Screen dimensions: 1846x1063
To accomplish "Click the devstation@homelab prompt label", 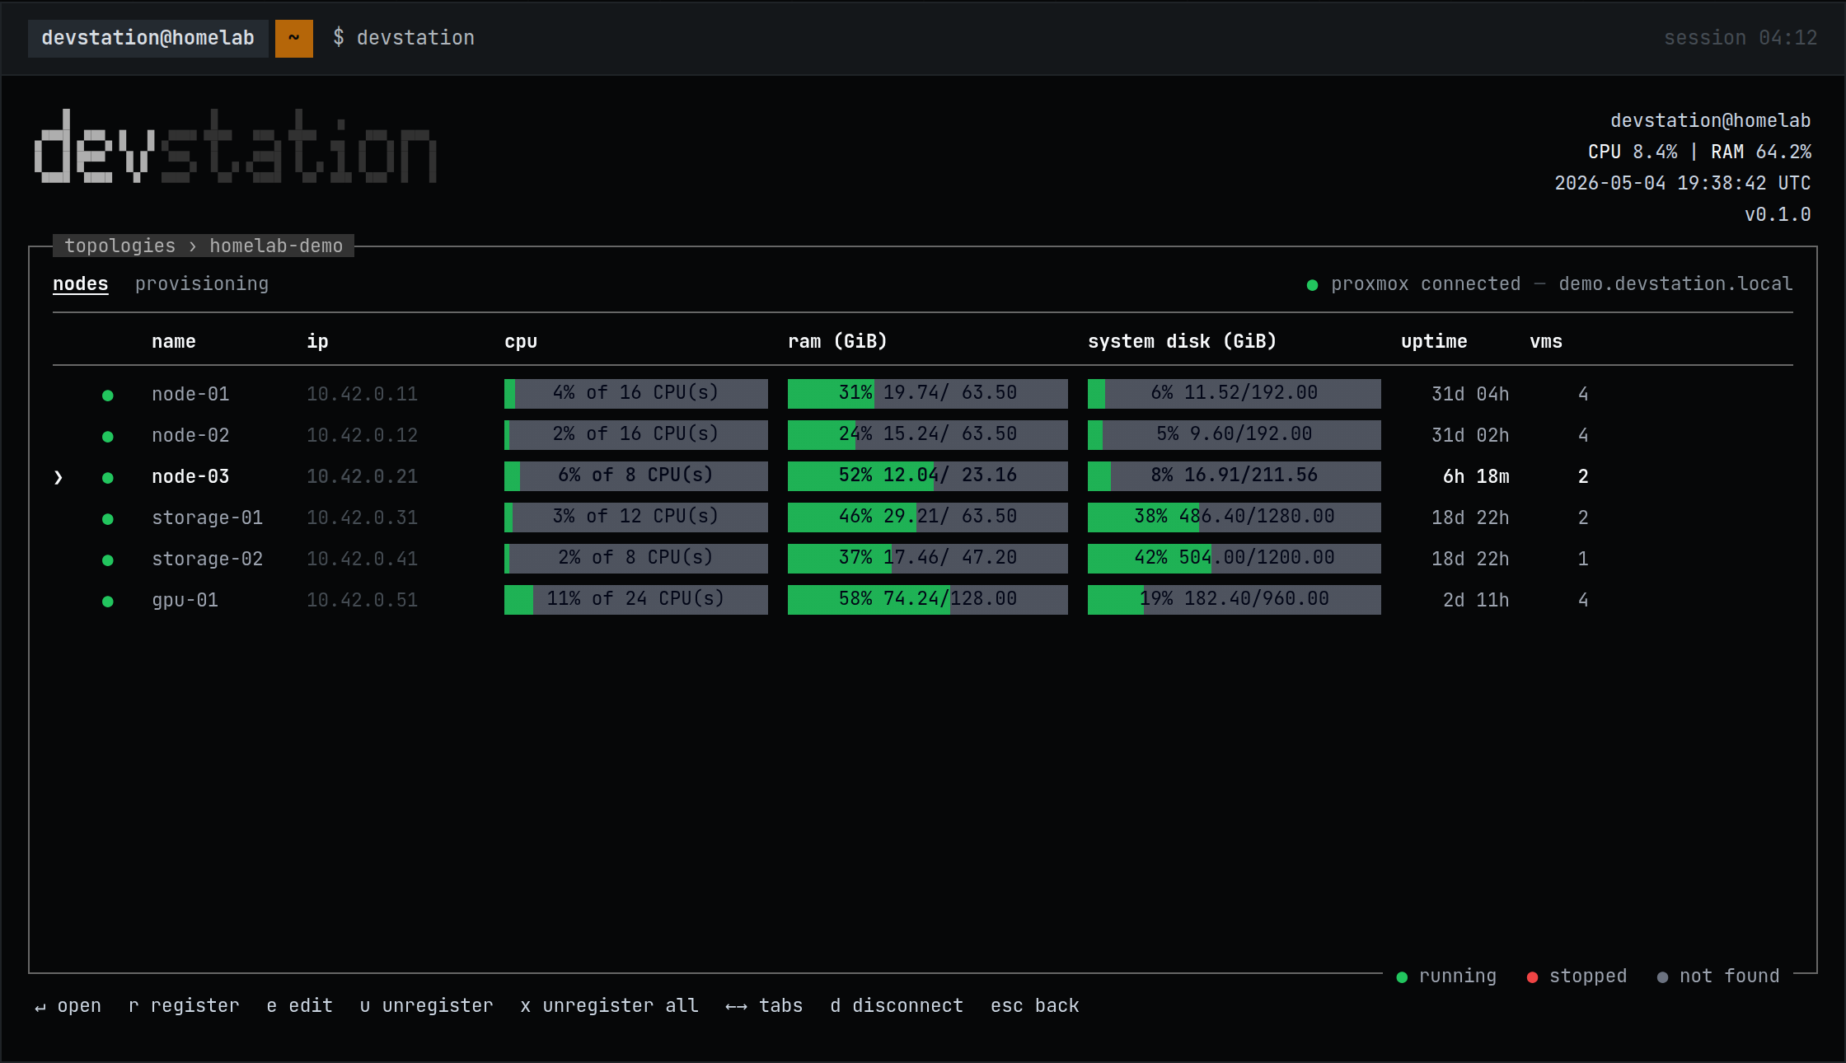I will coord(148,38).
